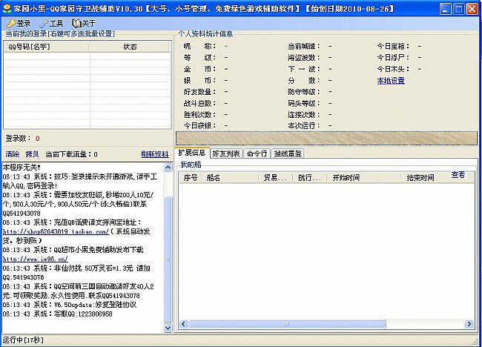Click the 航行... column header
The width and height of the screenshot is (482, 347).
click(310, 178)
